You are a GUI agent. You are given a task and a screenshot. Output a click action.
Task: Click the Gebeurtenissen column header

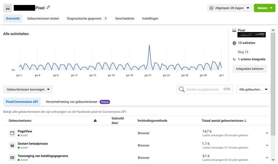tap(20, 121)
